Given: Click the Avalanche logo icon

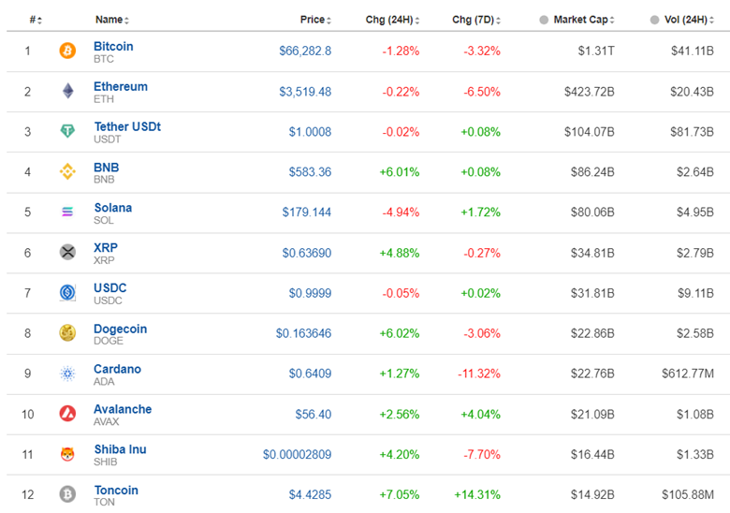Looking at the screenshot, I should (x=67, y=414).
